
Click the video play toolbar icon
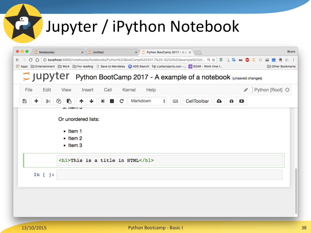pos(241,101)
